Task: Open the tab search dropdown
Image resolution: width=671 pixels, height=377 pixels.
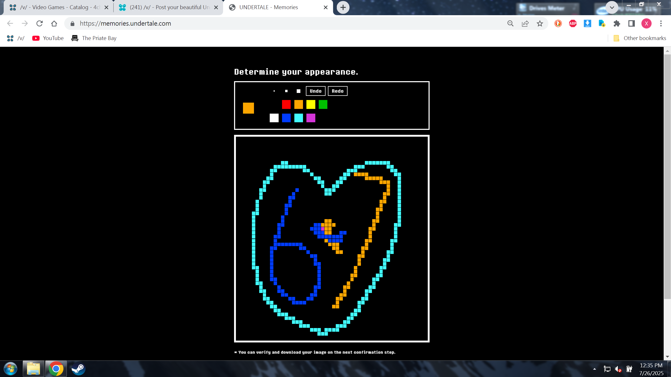Action: [x=612, y=8]
